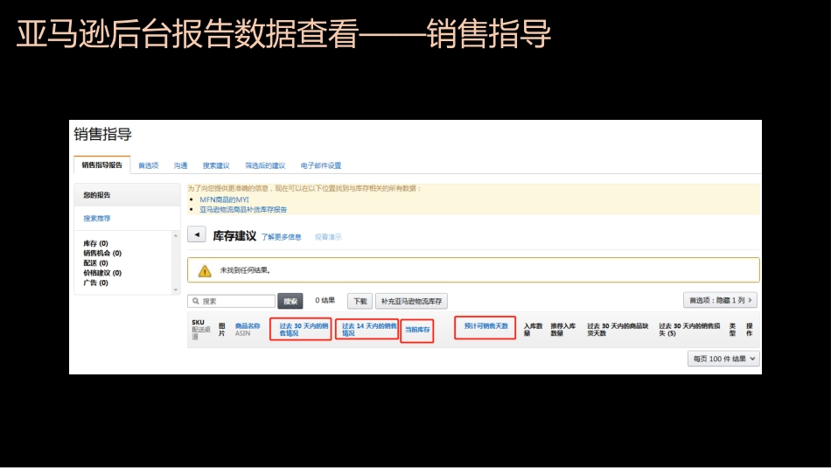This screenshot has width=831, height=468.
Task: Open 亚马逊物流商品补货库存报告 link
Action: click(x=243, y=209)
